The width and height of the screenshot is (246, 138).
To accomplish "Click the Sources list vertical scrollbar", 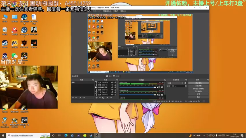I will pyautogui.click(x=117, y=86).
